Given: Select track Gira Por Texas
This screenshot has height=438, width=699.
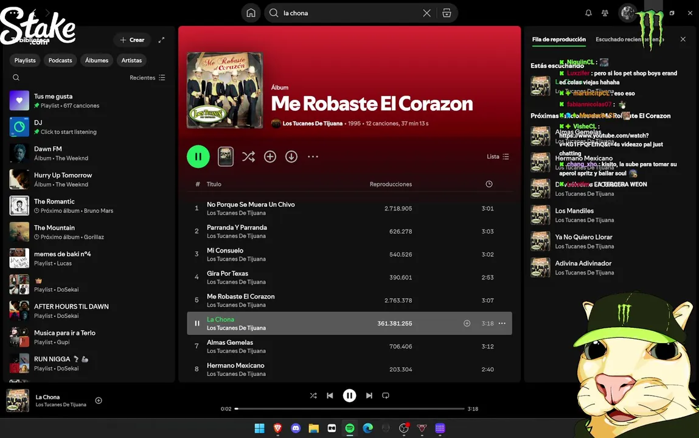Looking at the screenshot, I should (x=349, y=277).
